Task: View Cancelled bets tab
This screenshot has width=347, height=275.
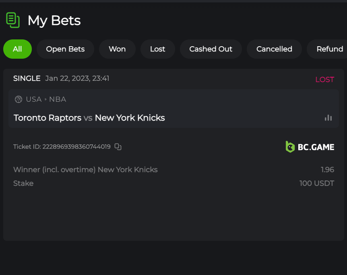Action: (x=274, y=49)
